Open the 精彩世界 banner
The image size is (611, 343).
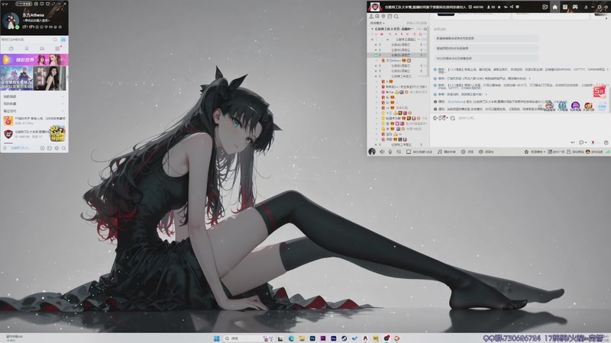[x=34, y=59]
